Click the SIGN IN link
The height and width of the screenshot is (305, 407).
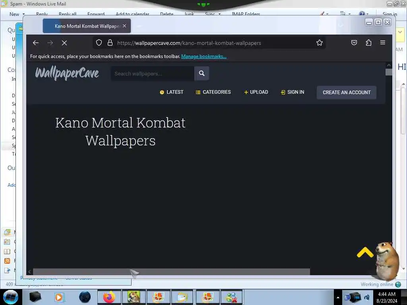[293, 92]
